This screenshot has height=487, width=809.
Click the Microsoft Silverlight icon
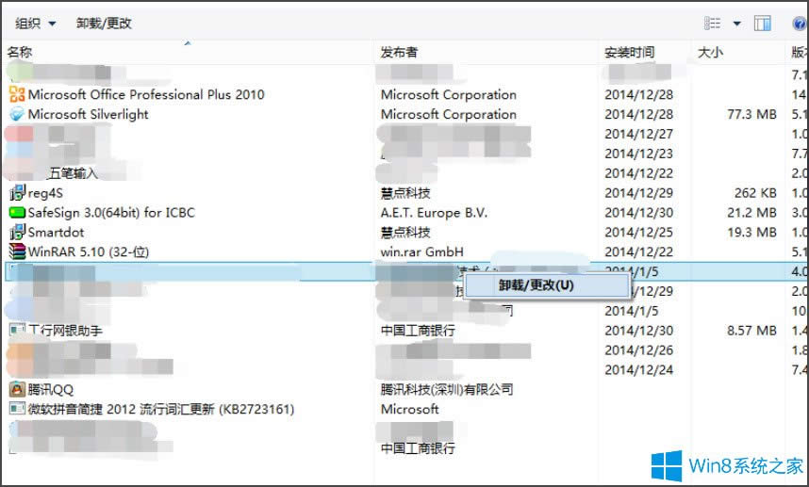(17, 114)
